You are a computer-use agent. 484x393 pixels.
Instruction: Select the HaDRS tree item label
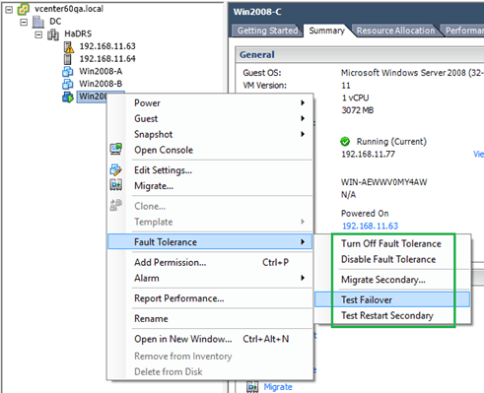78,33
